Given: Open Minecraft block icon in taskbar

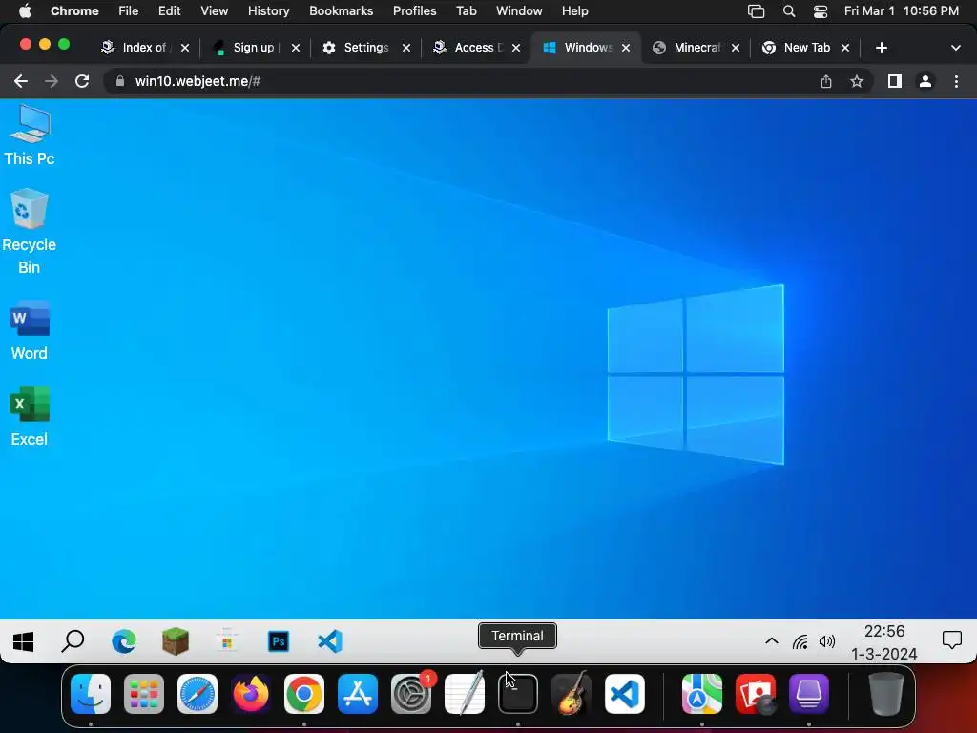Looking at the screenshot, I should 176,641.
